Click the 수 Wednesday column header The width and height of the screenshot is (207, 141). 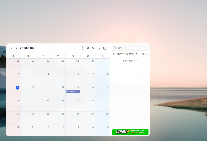pyautogui.click(x=58, y=56)
